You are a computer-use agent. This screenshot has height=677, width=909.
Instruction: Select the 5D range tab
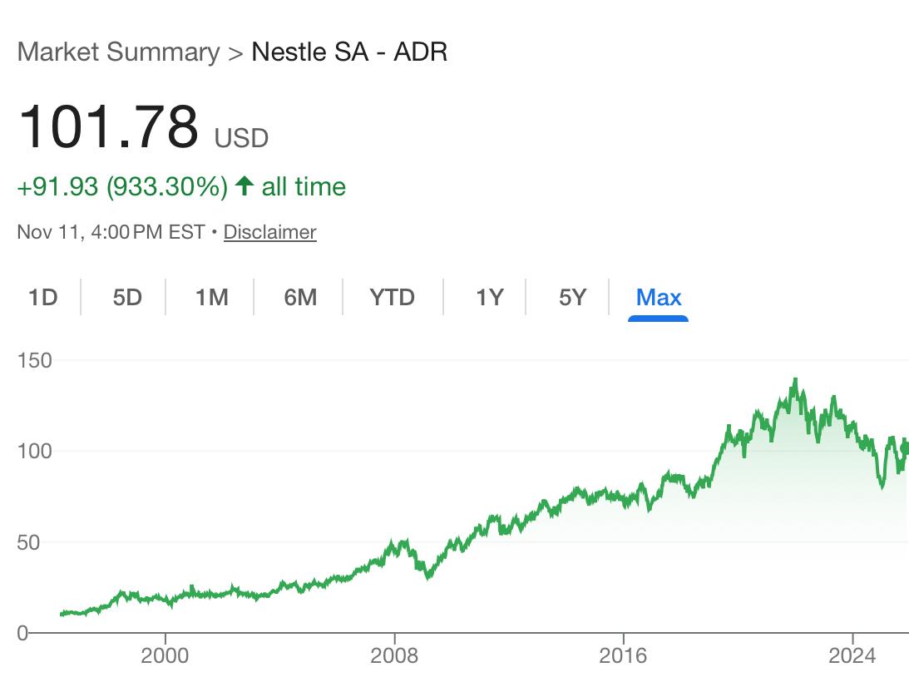pos(127,297)
